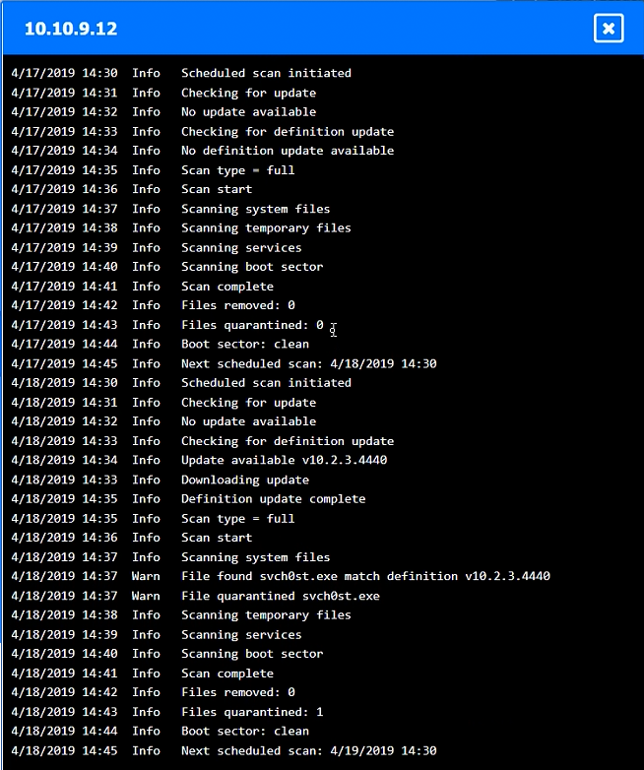The width and height of the screenshot is (644, 770).
Task: Click the 4/18/2019 'Scan complete' log line
Action: pos(226,674)
